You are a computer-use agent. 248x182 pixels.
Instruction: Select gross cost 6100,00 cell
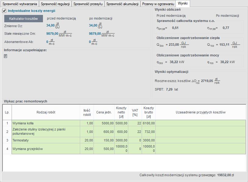point(149,123)
